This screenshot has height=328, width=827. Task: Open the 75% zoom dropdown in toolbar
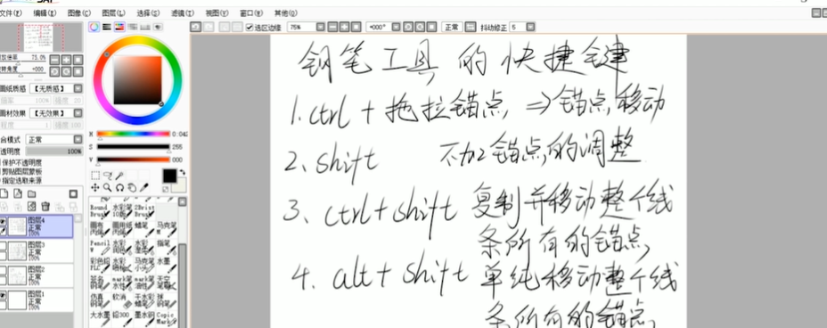[320, 27]
